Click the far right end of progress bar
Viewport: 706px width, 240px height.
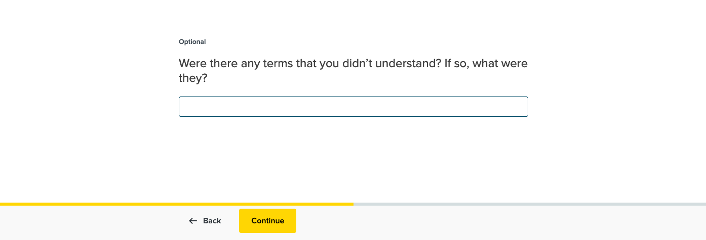click(x=704, y=204)
